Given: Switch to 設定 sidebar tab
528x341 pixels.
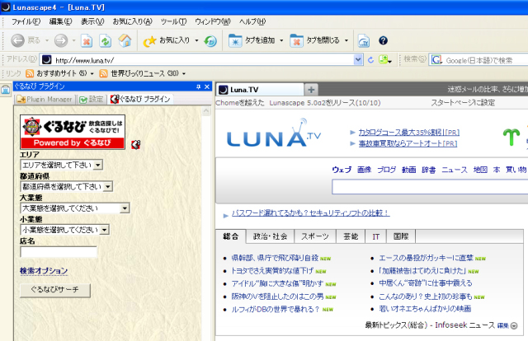Looking at the screenshot, I should point(92,100).
